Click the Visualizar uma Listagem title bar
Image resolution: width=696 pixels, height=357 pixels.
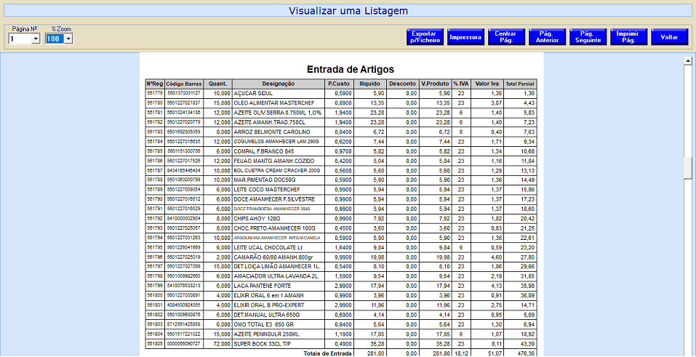[348, 11]
